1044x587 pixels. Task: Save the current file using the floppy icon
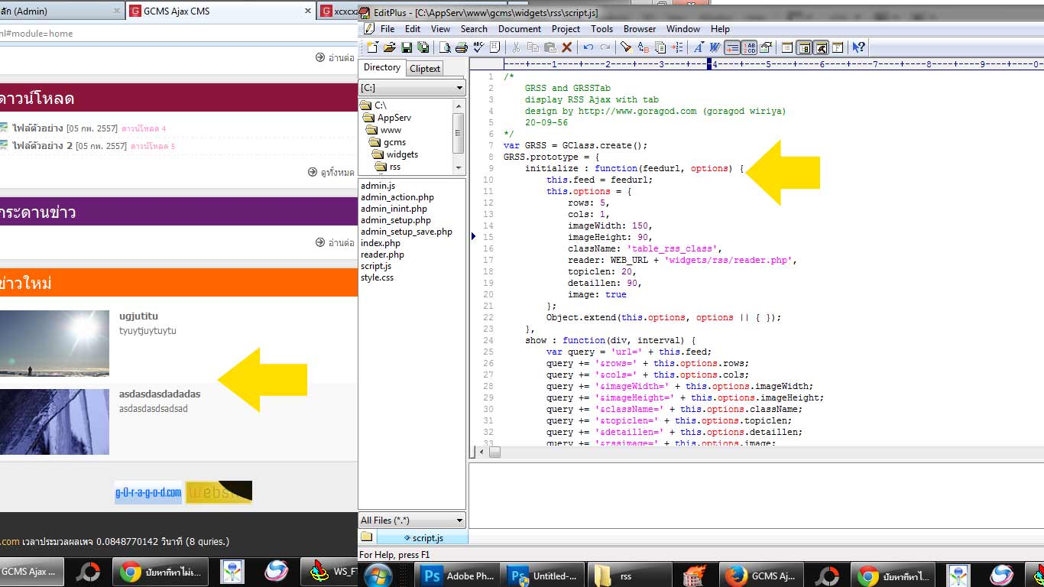[406, 47]
